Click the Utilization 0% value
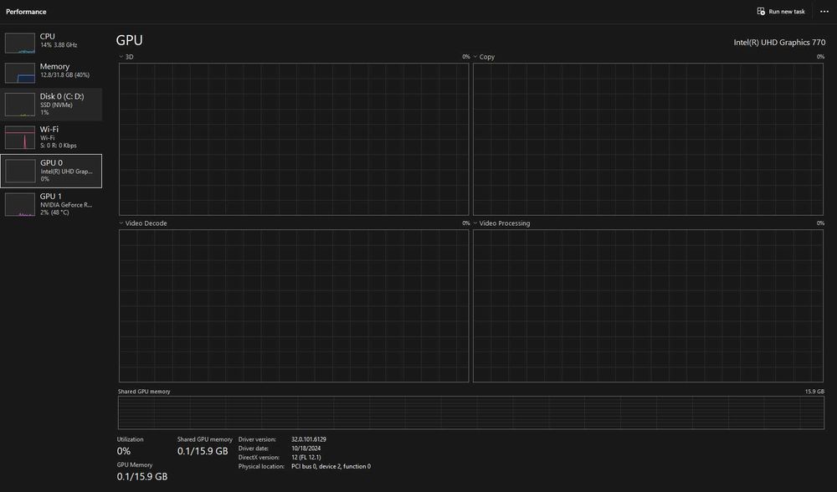This screenshot has height=492, width=837. 124,451
